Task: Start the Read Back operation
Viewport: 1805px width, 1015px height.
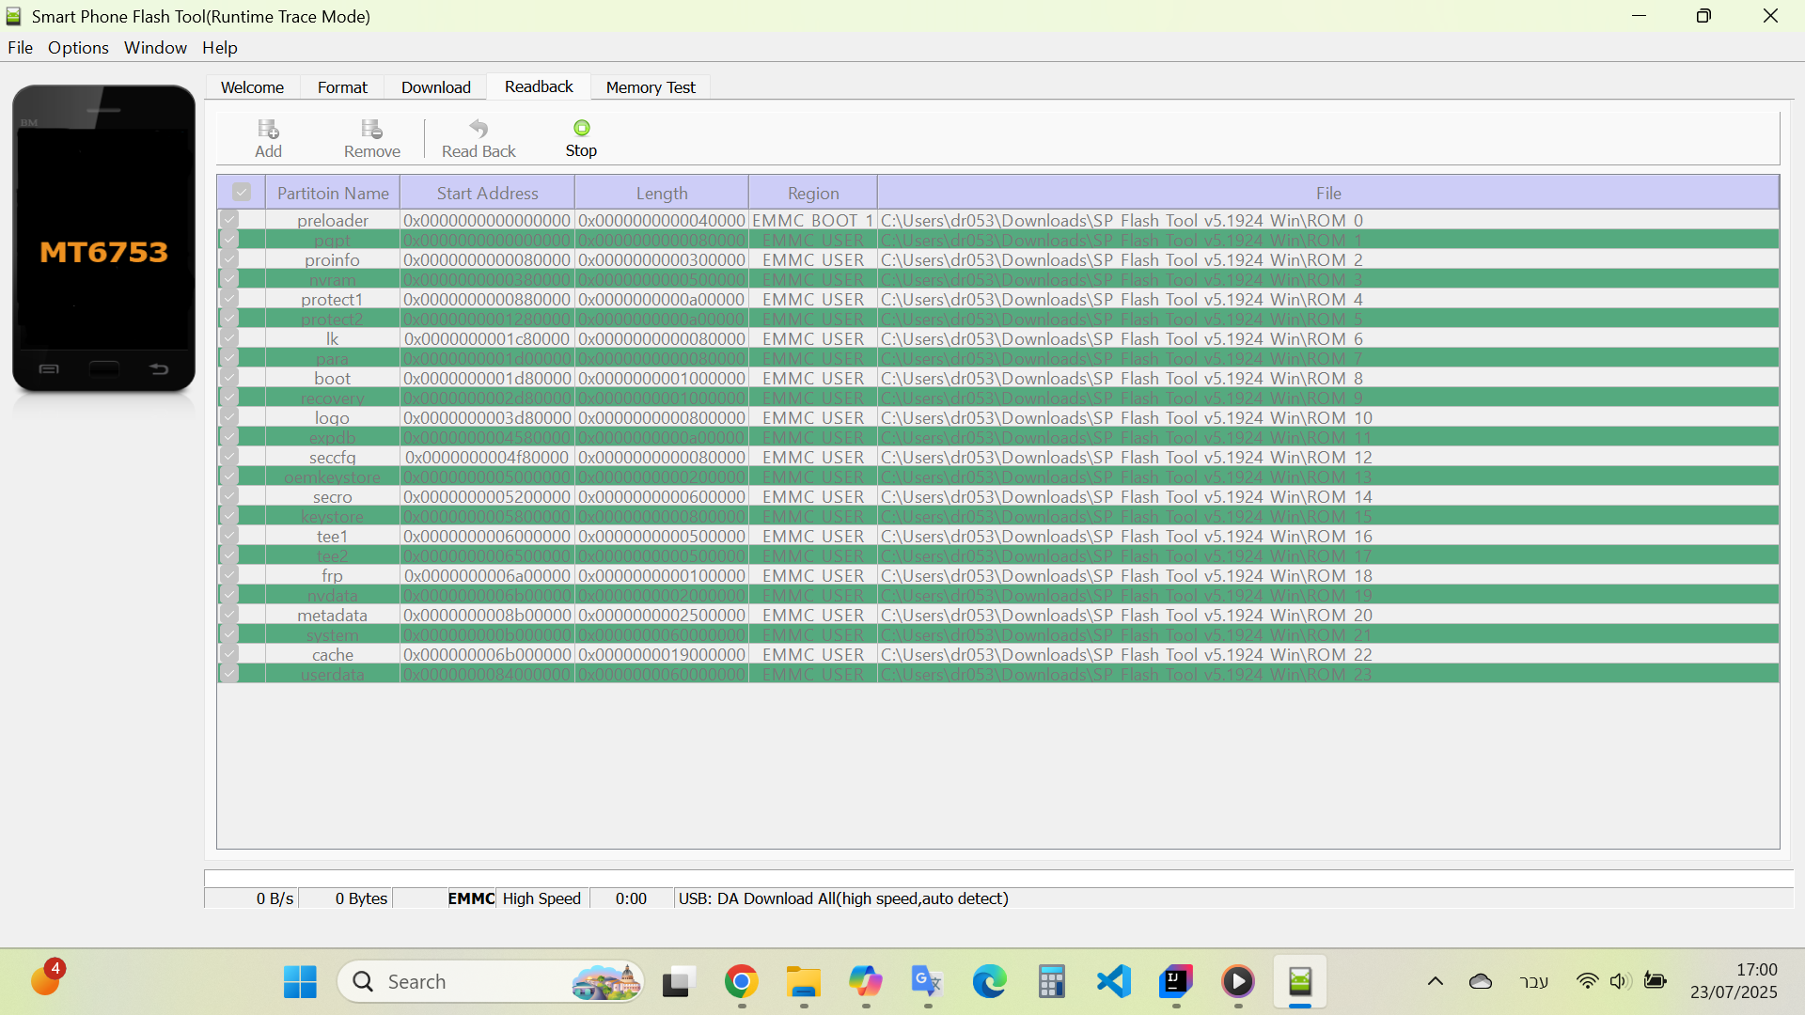Action: coord(479,137)
